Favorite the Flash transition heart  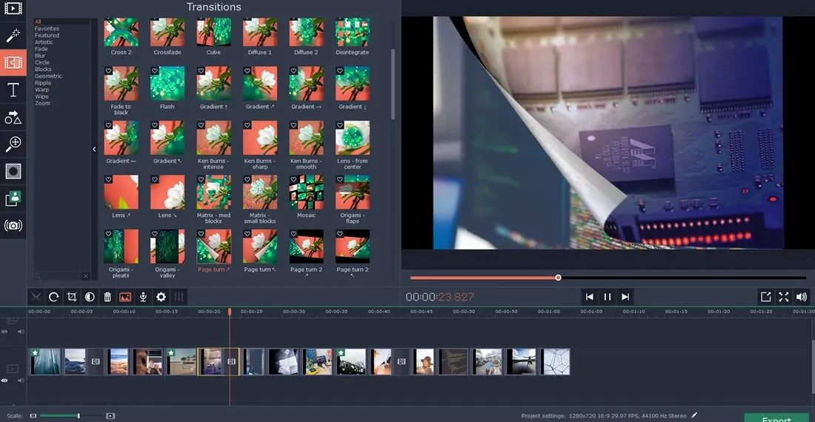coord(155,70)
